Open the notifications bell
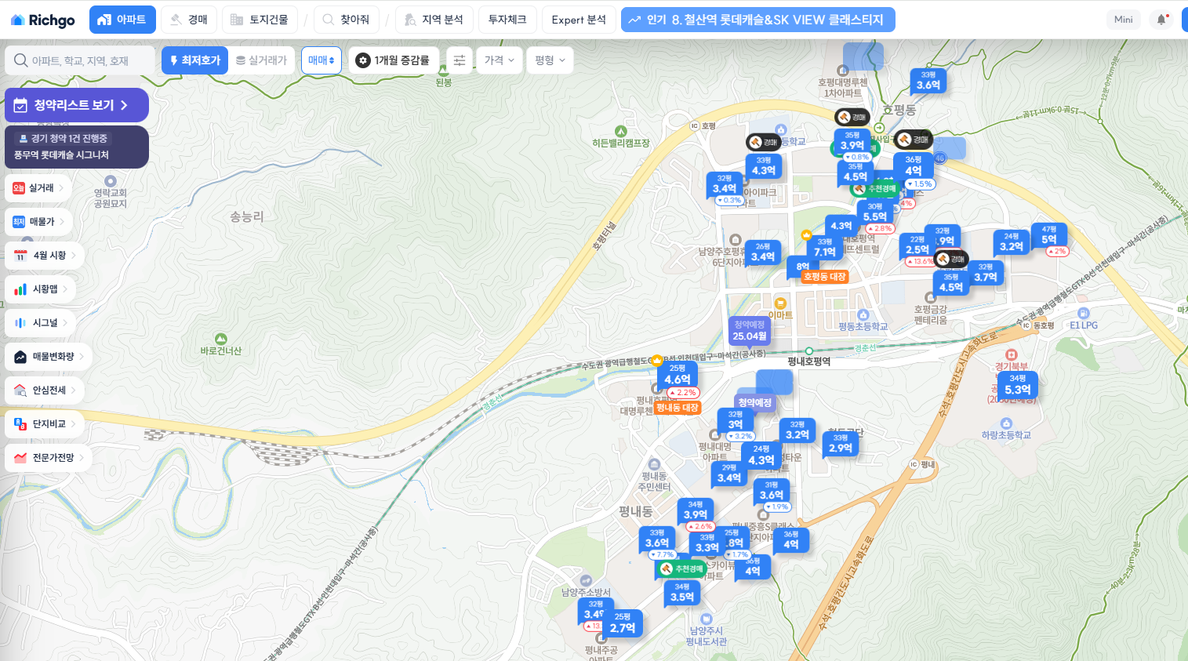Viewport: 1188px width, 661px height. click(x=1161, y=20)
